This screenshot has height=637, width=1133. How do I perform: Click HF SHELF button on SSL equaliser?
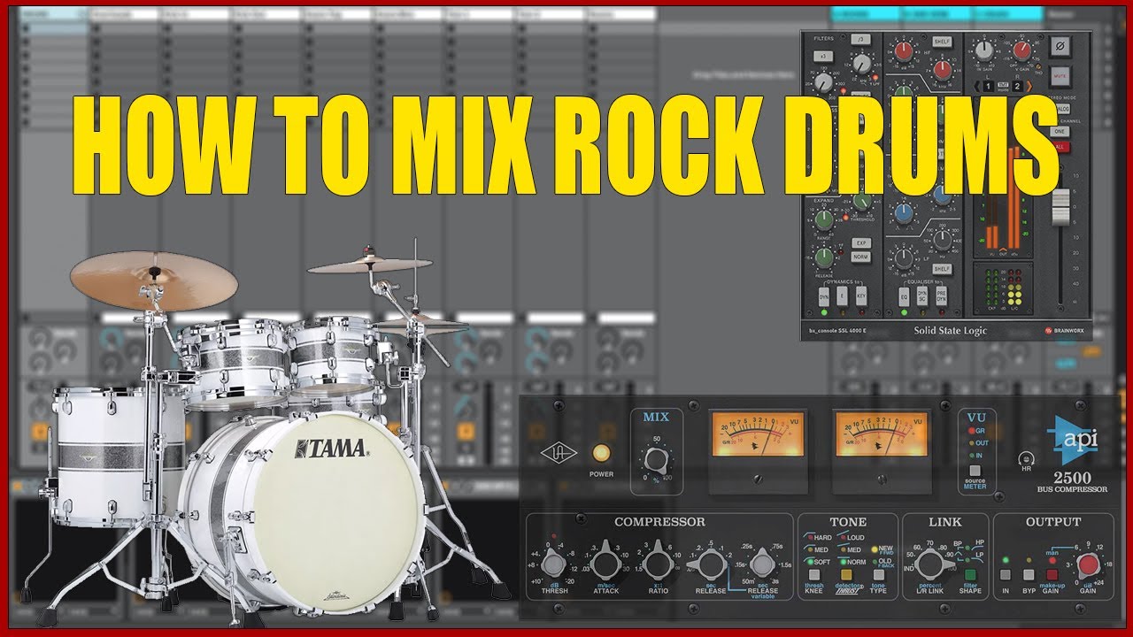942,42
